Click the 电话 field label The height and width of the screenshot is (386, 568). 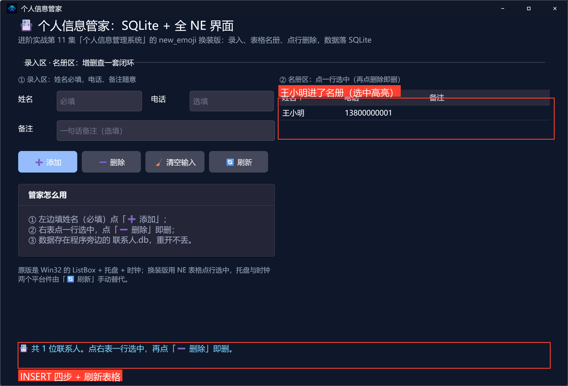tap(158, 99)
